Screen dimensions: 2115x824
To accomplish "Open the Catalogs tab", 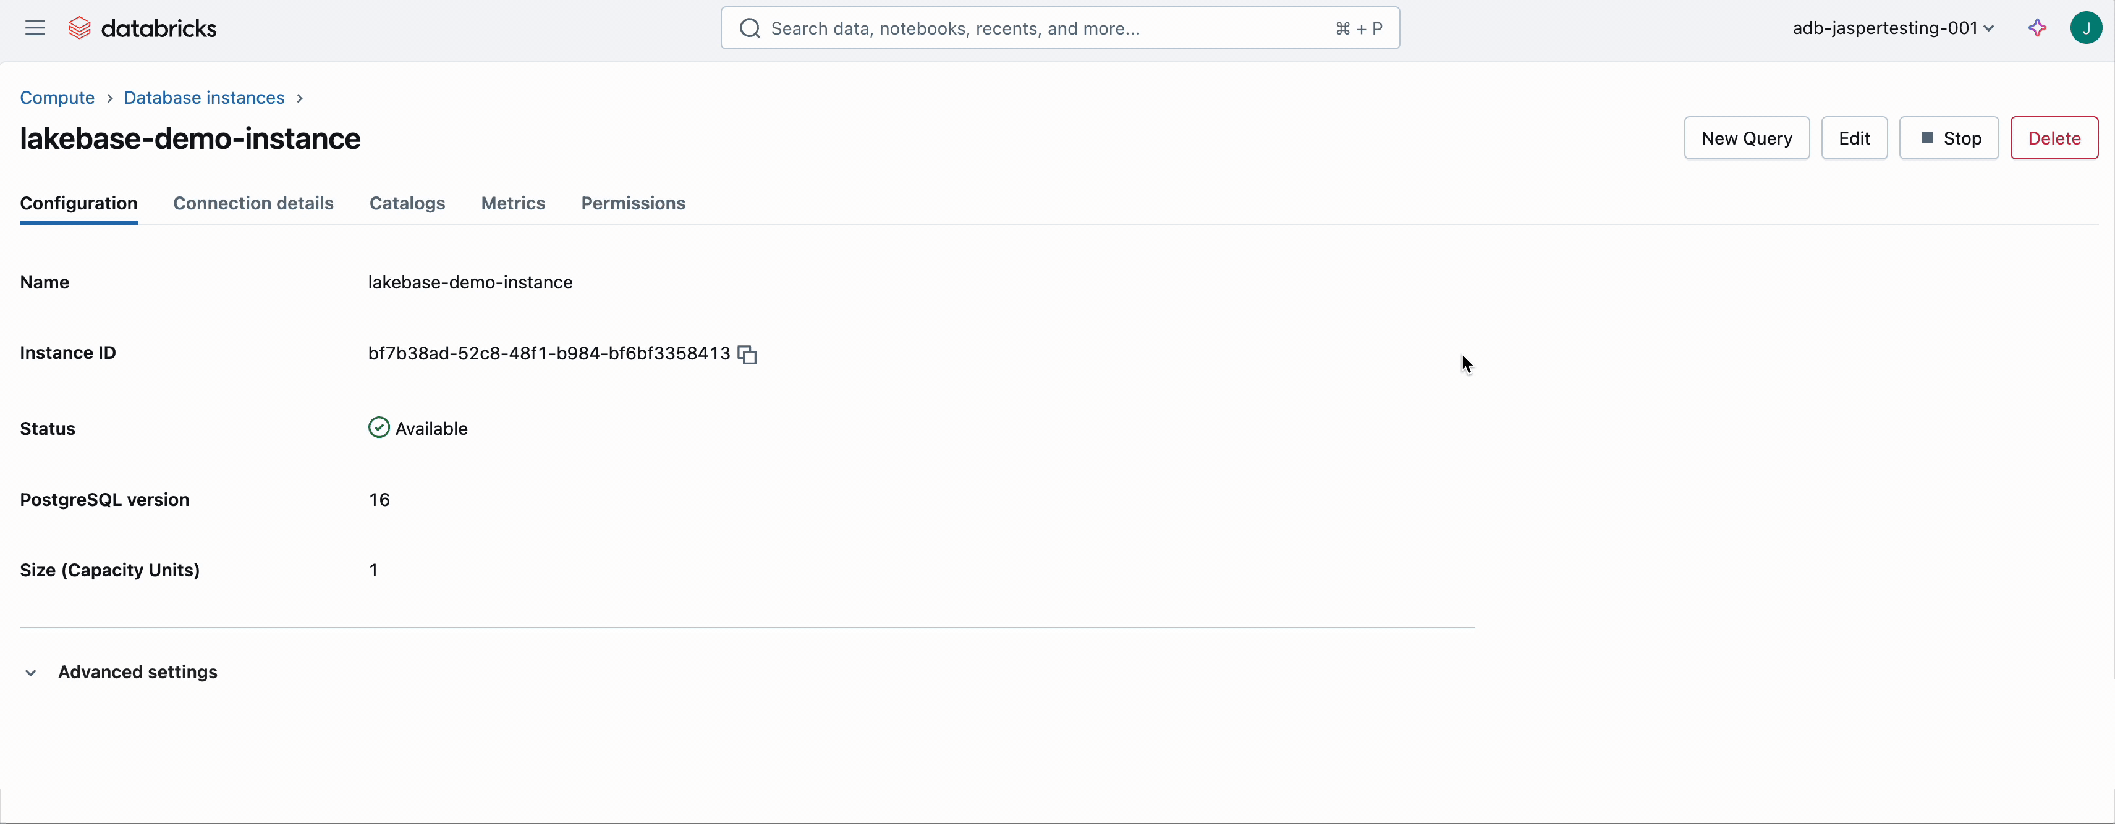I will pos(407,203).
